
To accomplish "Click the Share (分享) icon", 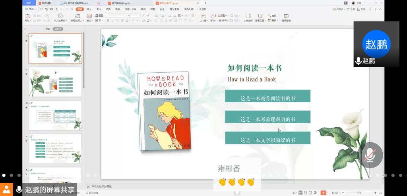I will tap(351, 9).
